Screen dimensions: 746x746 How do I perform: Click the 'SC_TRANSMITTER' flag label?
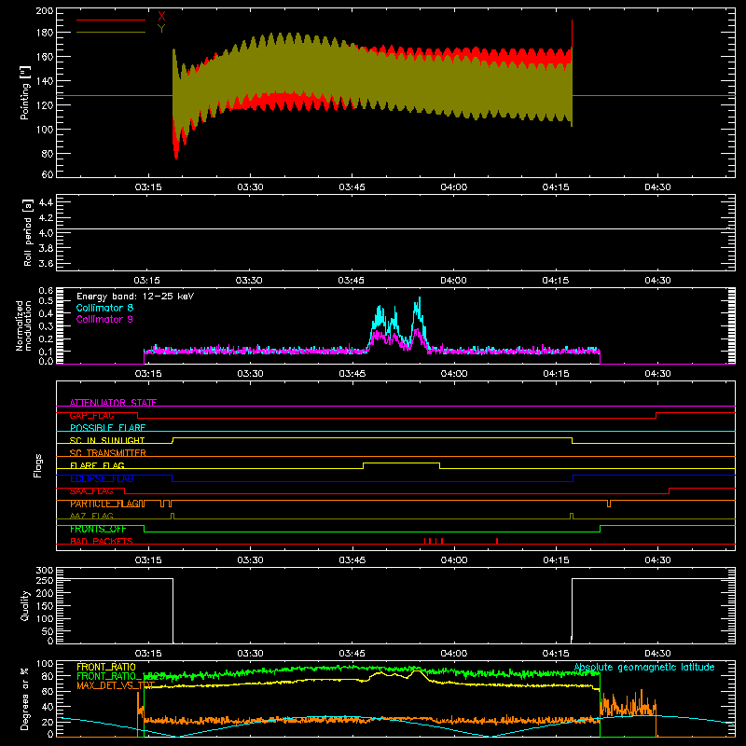[x=108, y=453]
